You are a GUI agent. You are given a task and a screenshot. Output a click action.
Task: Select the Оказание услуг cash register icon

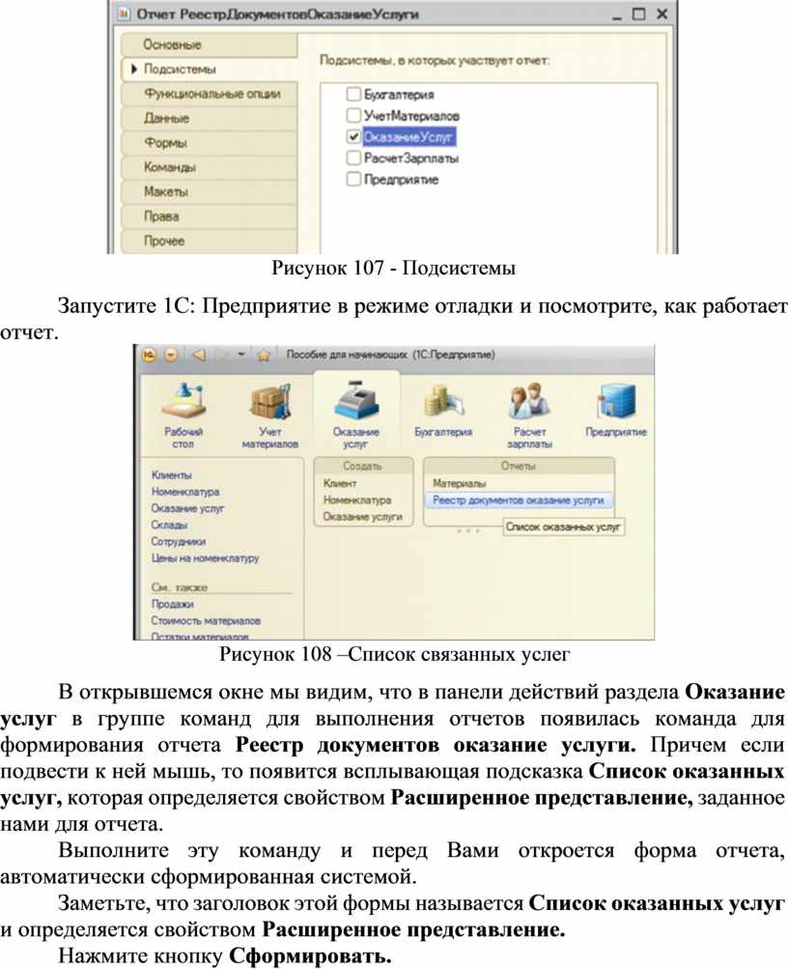click(x=354, y=406)
